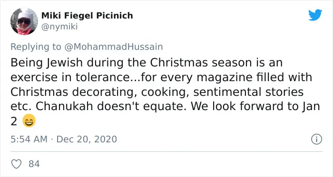Open the @MohammadHussain mention link
Viewport: 333px width, 177px height.
pyautogui.click(x=113, y=47)
